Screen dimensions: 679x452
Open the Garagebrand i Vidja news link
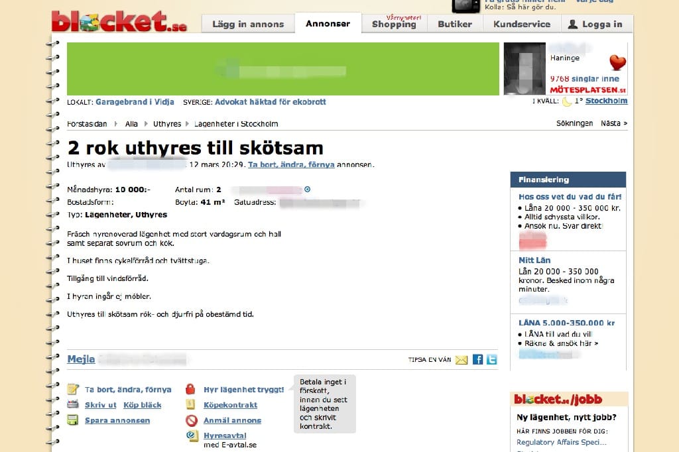coord(135,102)
